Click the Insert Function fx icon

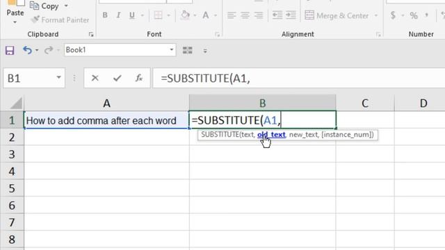tap(139, 78)
